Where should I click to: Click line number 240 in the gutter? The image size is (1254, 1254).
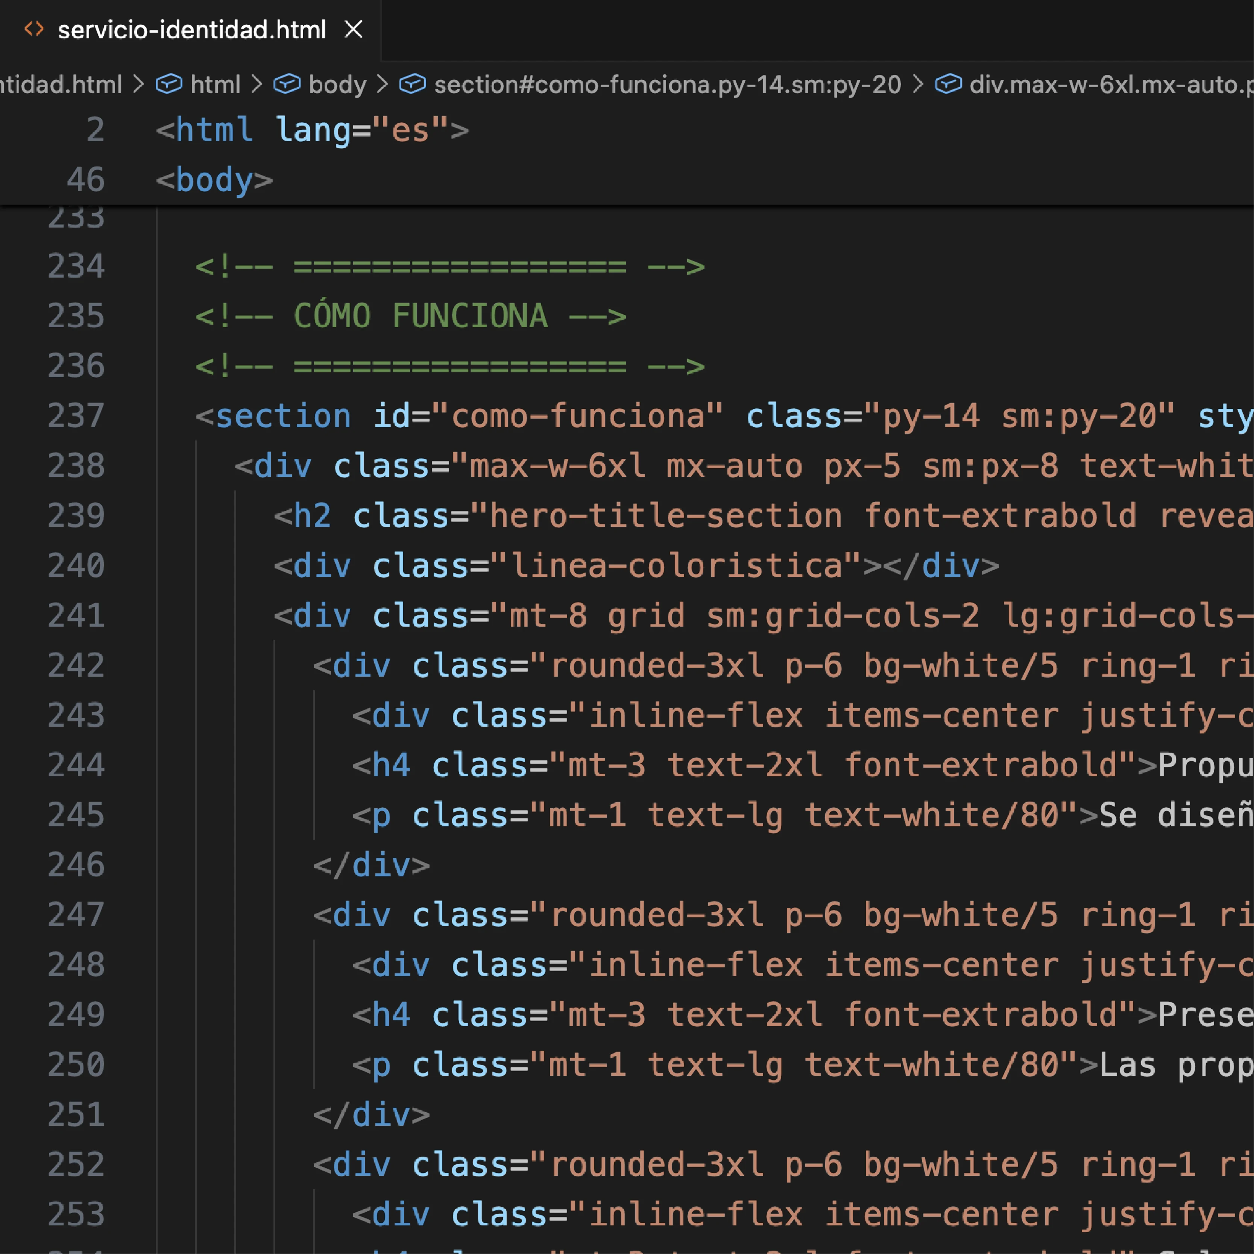point(76,566)
